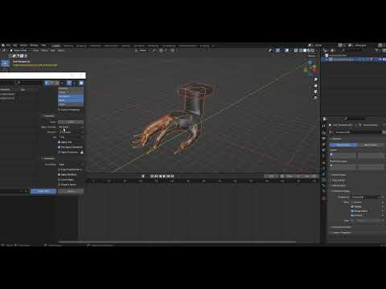Select Armature in the object types list
Screen dimensions: 386x289
(x=71, y=96)
